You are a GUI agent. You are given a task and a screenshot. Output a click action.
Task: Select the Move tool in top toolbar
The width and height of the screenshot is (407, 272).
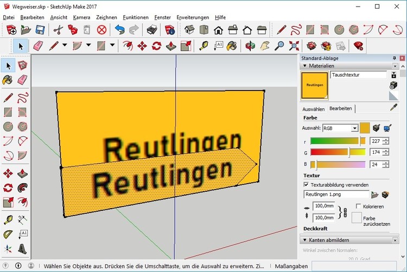pos(142,46)
